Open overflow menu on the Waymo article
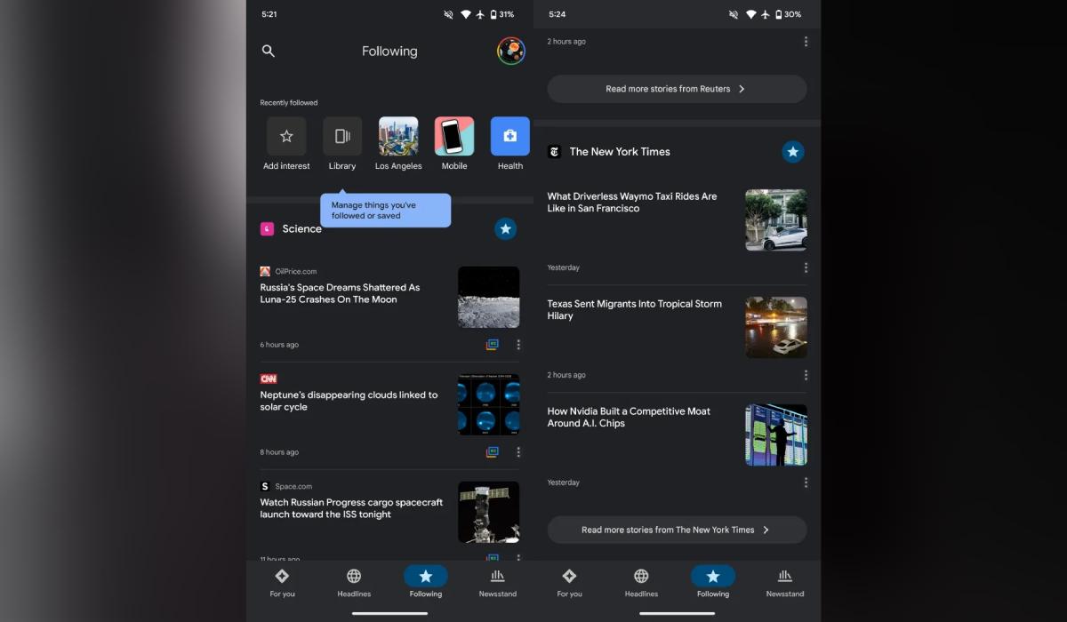Screen dimensions: 1067x622 (x=806, y=267)
